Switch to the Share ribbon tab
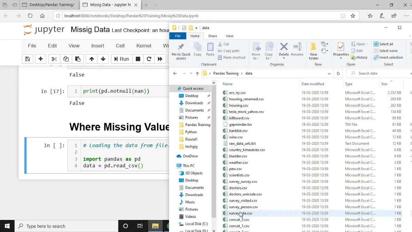 (212, 36)
